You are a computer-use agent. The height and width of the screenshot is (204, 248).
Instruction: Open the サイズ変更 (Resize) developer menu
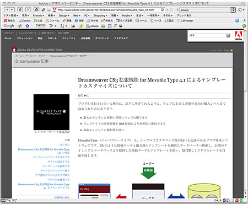pyautogui.click(x=124, y=20)
